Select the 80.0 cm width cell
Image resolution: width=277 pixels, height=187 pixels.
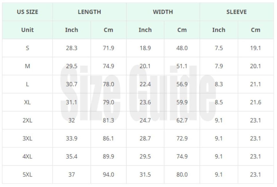182,175
